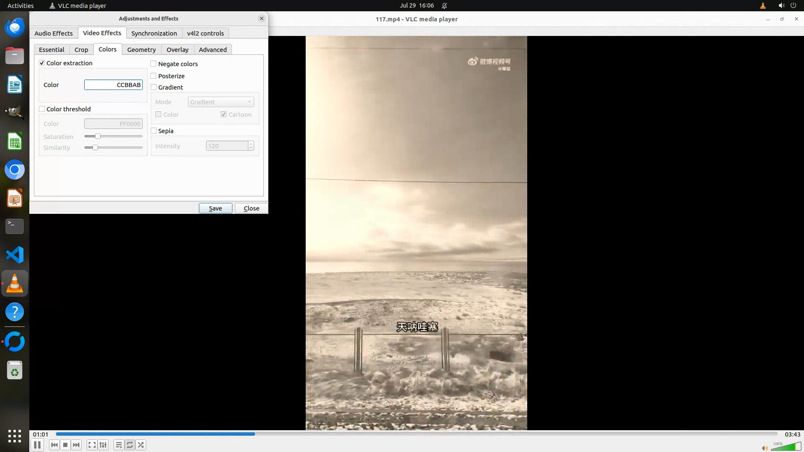
Task: Switch to the Geometry tab
Action: point(141,49)
